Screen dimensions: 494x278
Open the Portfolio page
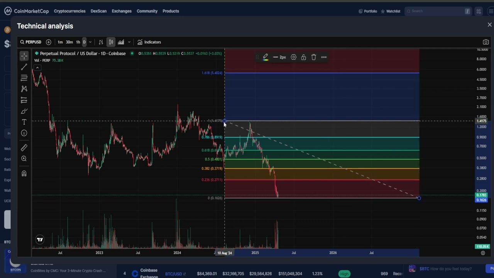pos(368,11)
